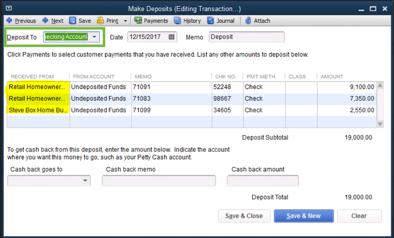Viewport: 394px width, 238px height.
Task: Select the Steve Box Home Bu... cell
Action: click(38, 110)
